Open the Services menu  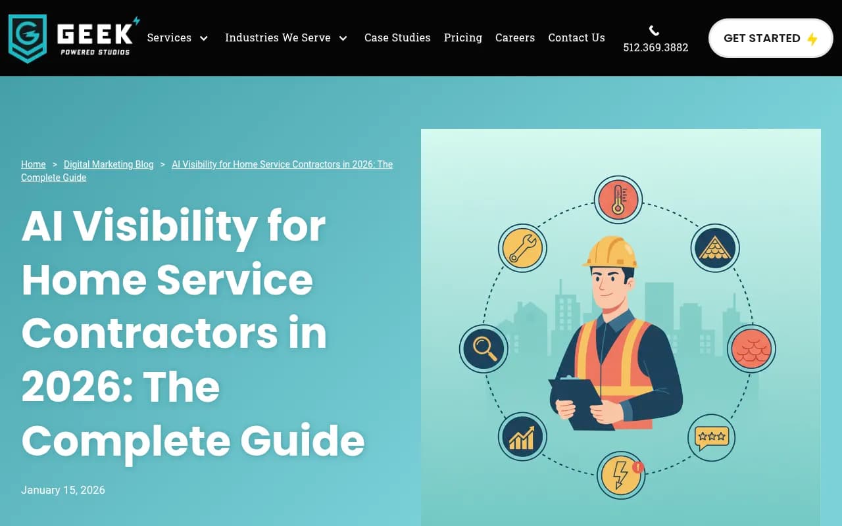pos(169,37)
